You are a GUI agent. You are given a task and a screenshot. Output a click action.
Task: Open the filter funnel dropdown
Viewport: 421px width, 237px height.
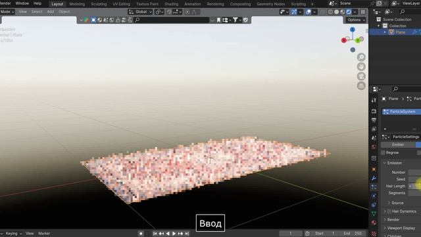coord(237,20)
